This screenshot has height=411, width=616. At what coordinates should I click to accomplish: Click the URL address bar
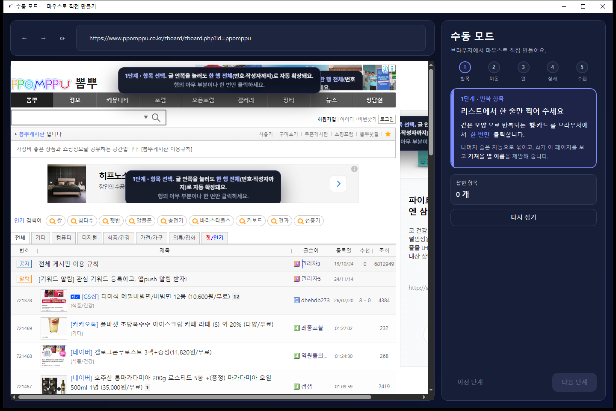[x=251, y=38]
